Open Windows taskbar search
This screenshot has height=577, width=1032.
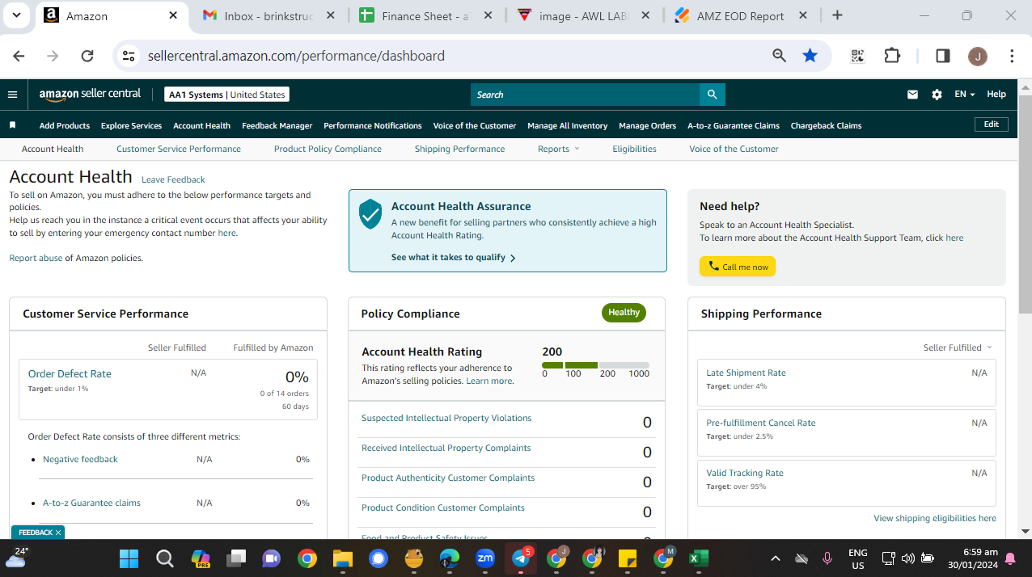point(164,558)
